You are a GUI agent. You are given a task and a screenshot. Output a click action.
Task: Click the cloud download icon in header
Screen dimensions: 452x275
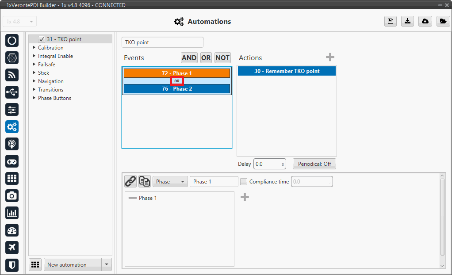click(425, 21)
